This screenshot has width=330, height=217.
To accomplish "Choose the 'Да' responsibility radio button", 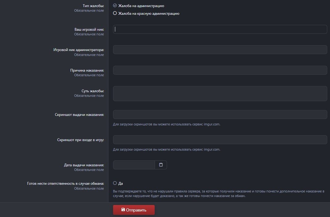I will pyautogui.click(x=115, y=183).
